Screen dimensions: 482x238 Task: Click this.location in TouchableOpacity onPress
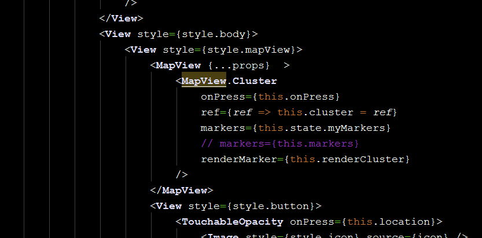click(388, 222)
